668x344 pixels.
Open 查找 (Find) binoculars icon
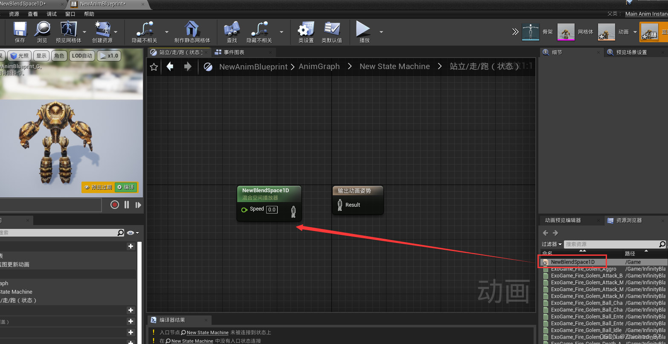pyautogui.click(x=232, y=29)
